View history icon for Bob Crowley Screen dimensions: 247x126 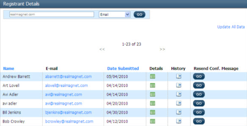[179, 121]
